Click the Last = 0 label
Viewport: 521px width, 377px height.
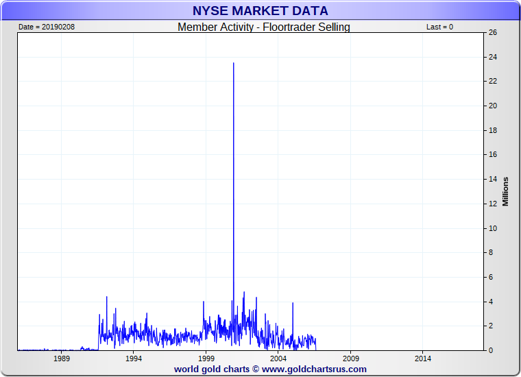(439, 27)
